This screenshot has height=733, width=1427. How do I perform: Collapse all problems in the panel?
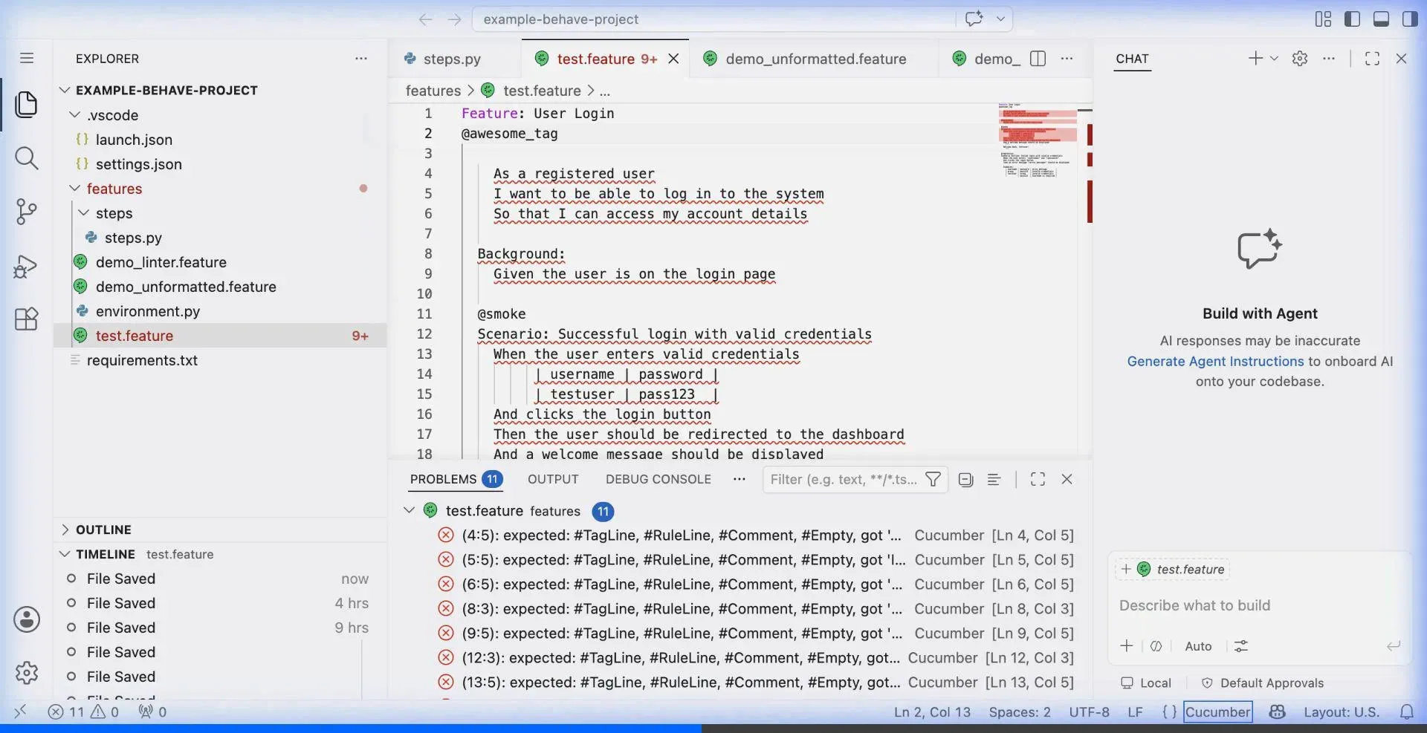coord(965,480)
